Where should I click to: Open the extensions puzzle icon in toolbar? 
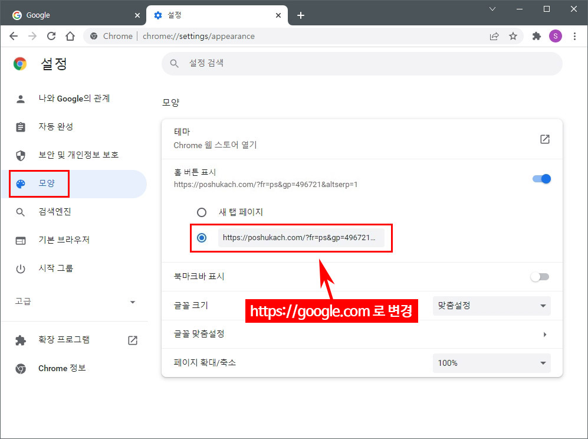coord(537,36)
